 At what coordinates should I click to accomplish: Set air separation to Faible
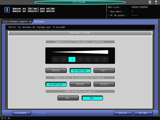(x=56, y=71)
